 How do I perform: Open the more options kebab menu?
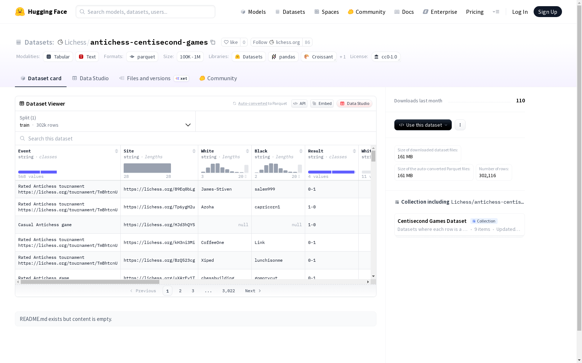coord(460,125)
